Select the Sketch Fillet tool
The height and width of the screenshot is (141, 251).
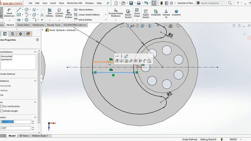pos(34,20)
